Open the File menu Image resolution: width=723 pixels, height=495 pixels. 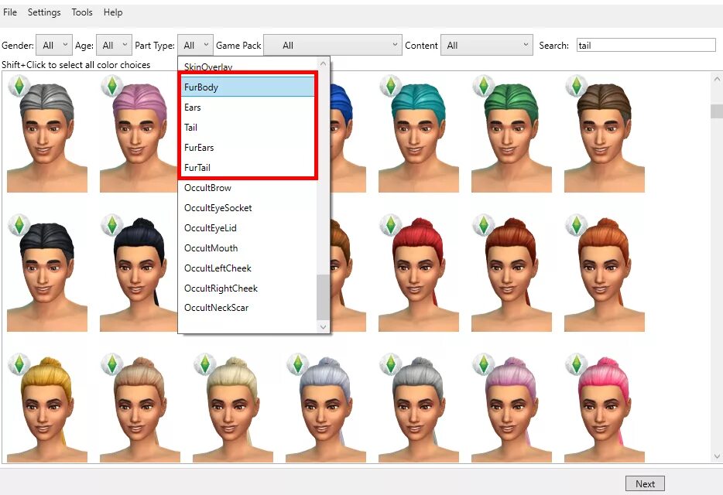point(10,12)
